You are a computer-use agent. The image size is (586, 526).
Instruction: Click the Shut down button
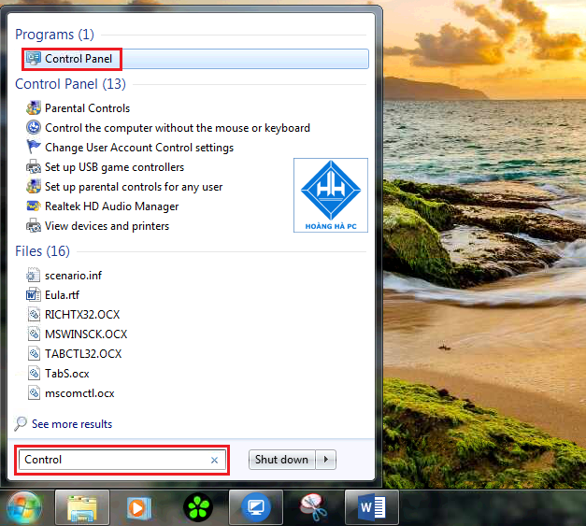coord(282,460)
